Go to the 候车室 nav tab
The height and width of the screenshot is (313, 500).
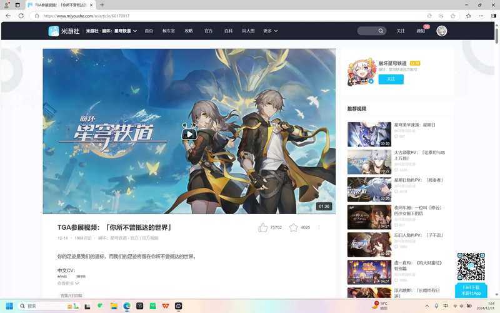coord(168,31)
